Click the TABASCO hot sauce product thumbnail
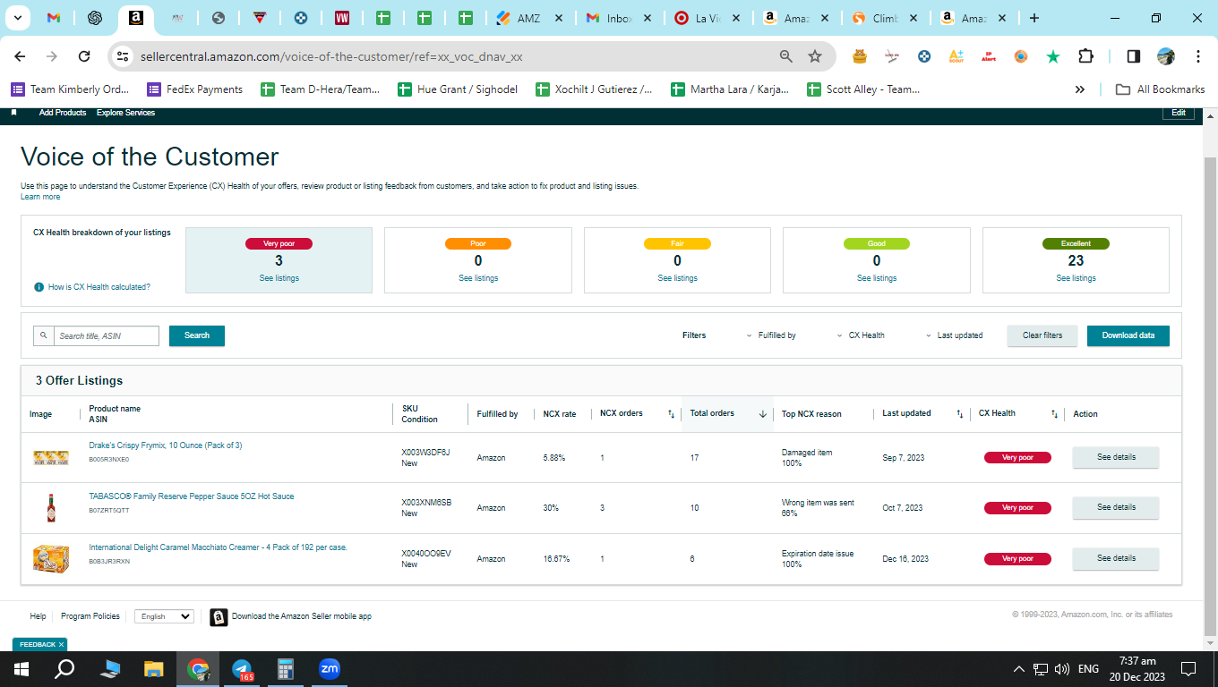1218x687 pixels. pos(51,507)
